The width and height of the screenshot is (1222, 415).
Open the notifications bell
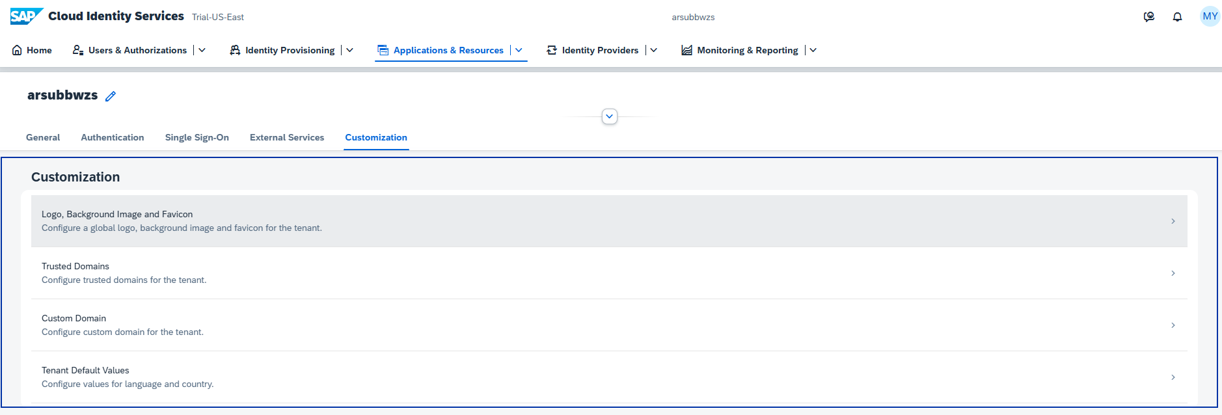point(1177,17)
